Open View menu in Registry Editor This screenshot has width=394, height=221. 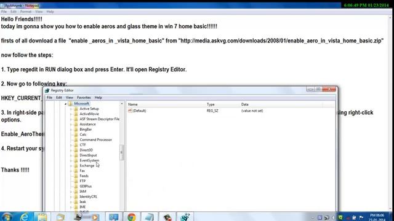70,98
